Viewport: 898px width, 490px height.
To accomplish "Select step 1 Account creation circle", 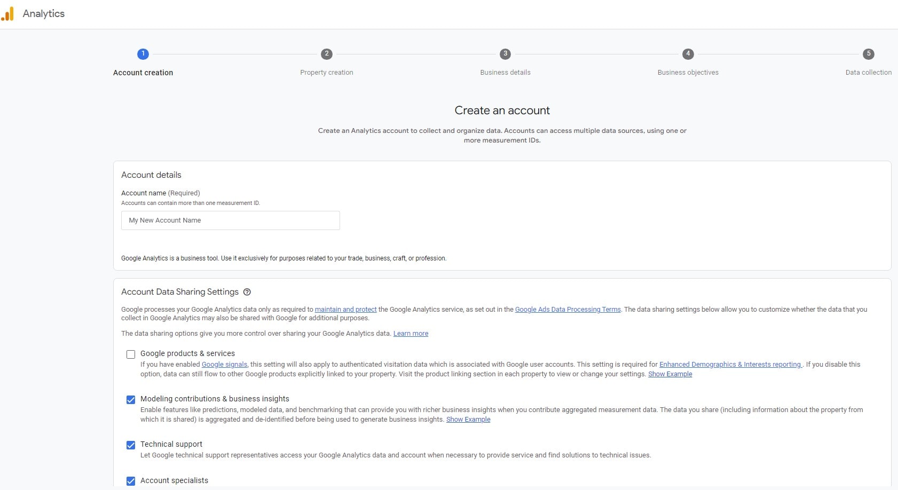I will point(143,54).
